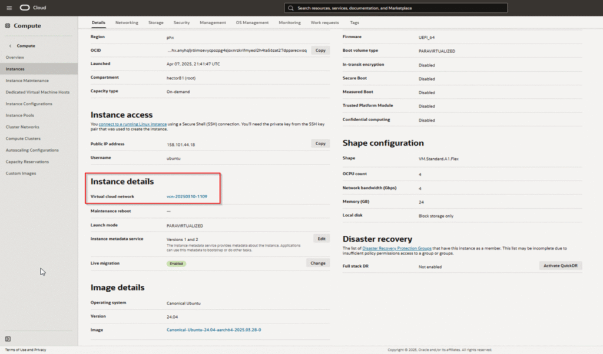
Task: Follow the Disaster Recovery Protection Groups link
Action: (x=397, y=249)
